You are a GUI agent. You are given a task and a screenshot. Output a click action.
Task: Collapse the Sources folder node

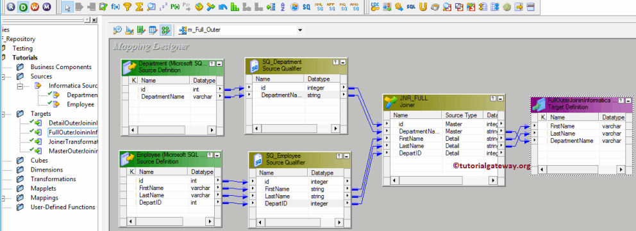point(3,76)
